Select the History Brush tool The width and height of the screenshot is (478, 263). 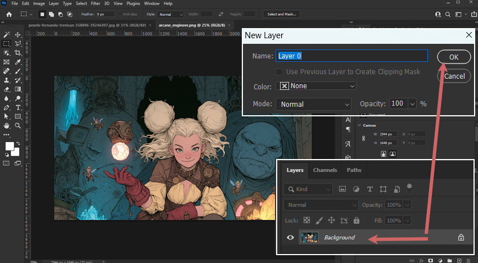(18, 80)
